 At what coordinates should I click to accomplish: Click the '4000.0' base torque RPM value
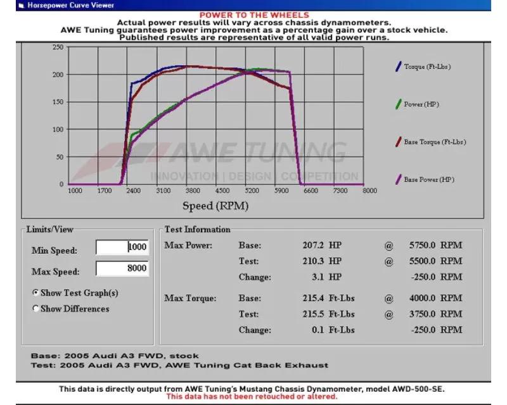click(x=422, y=298)
